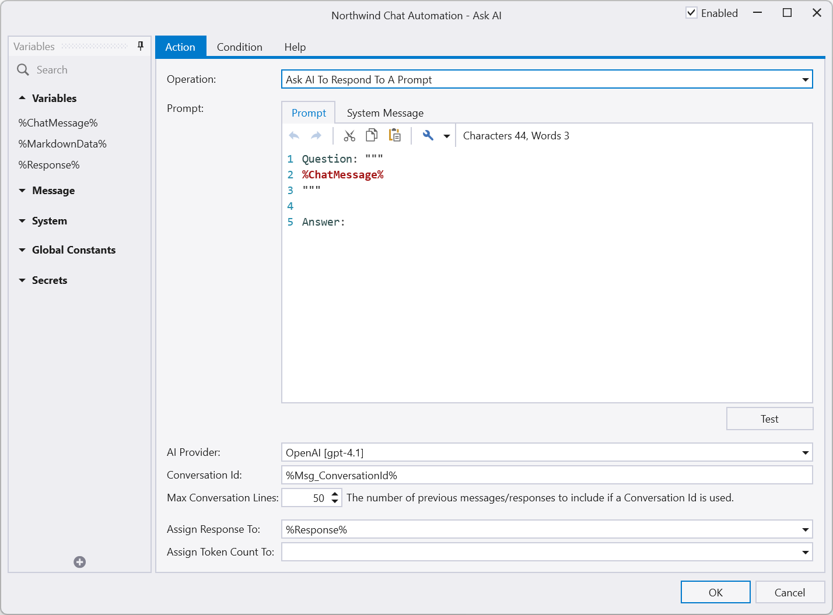Screen dimensions: 833x615
Task: Pin the Variables panel
Action: [x=141, y=46]
